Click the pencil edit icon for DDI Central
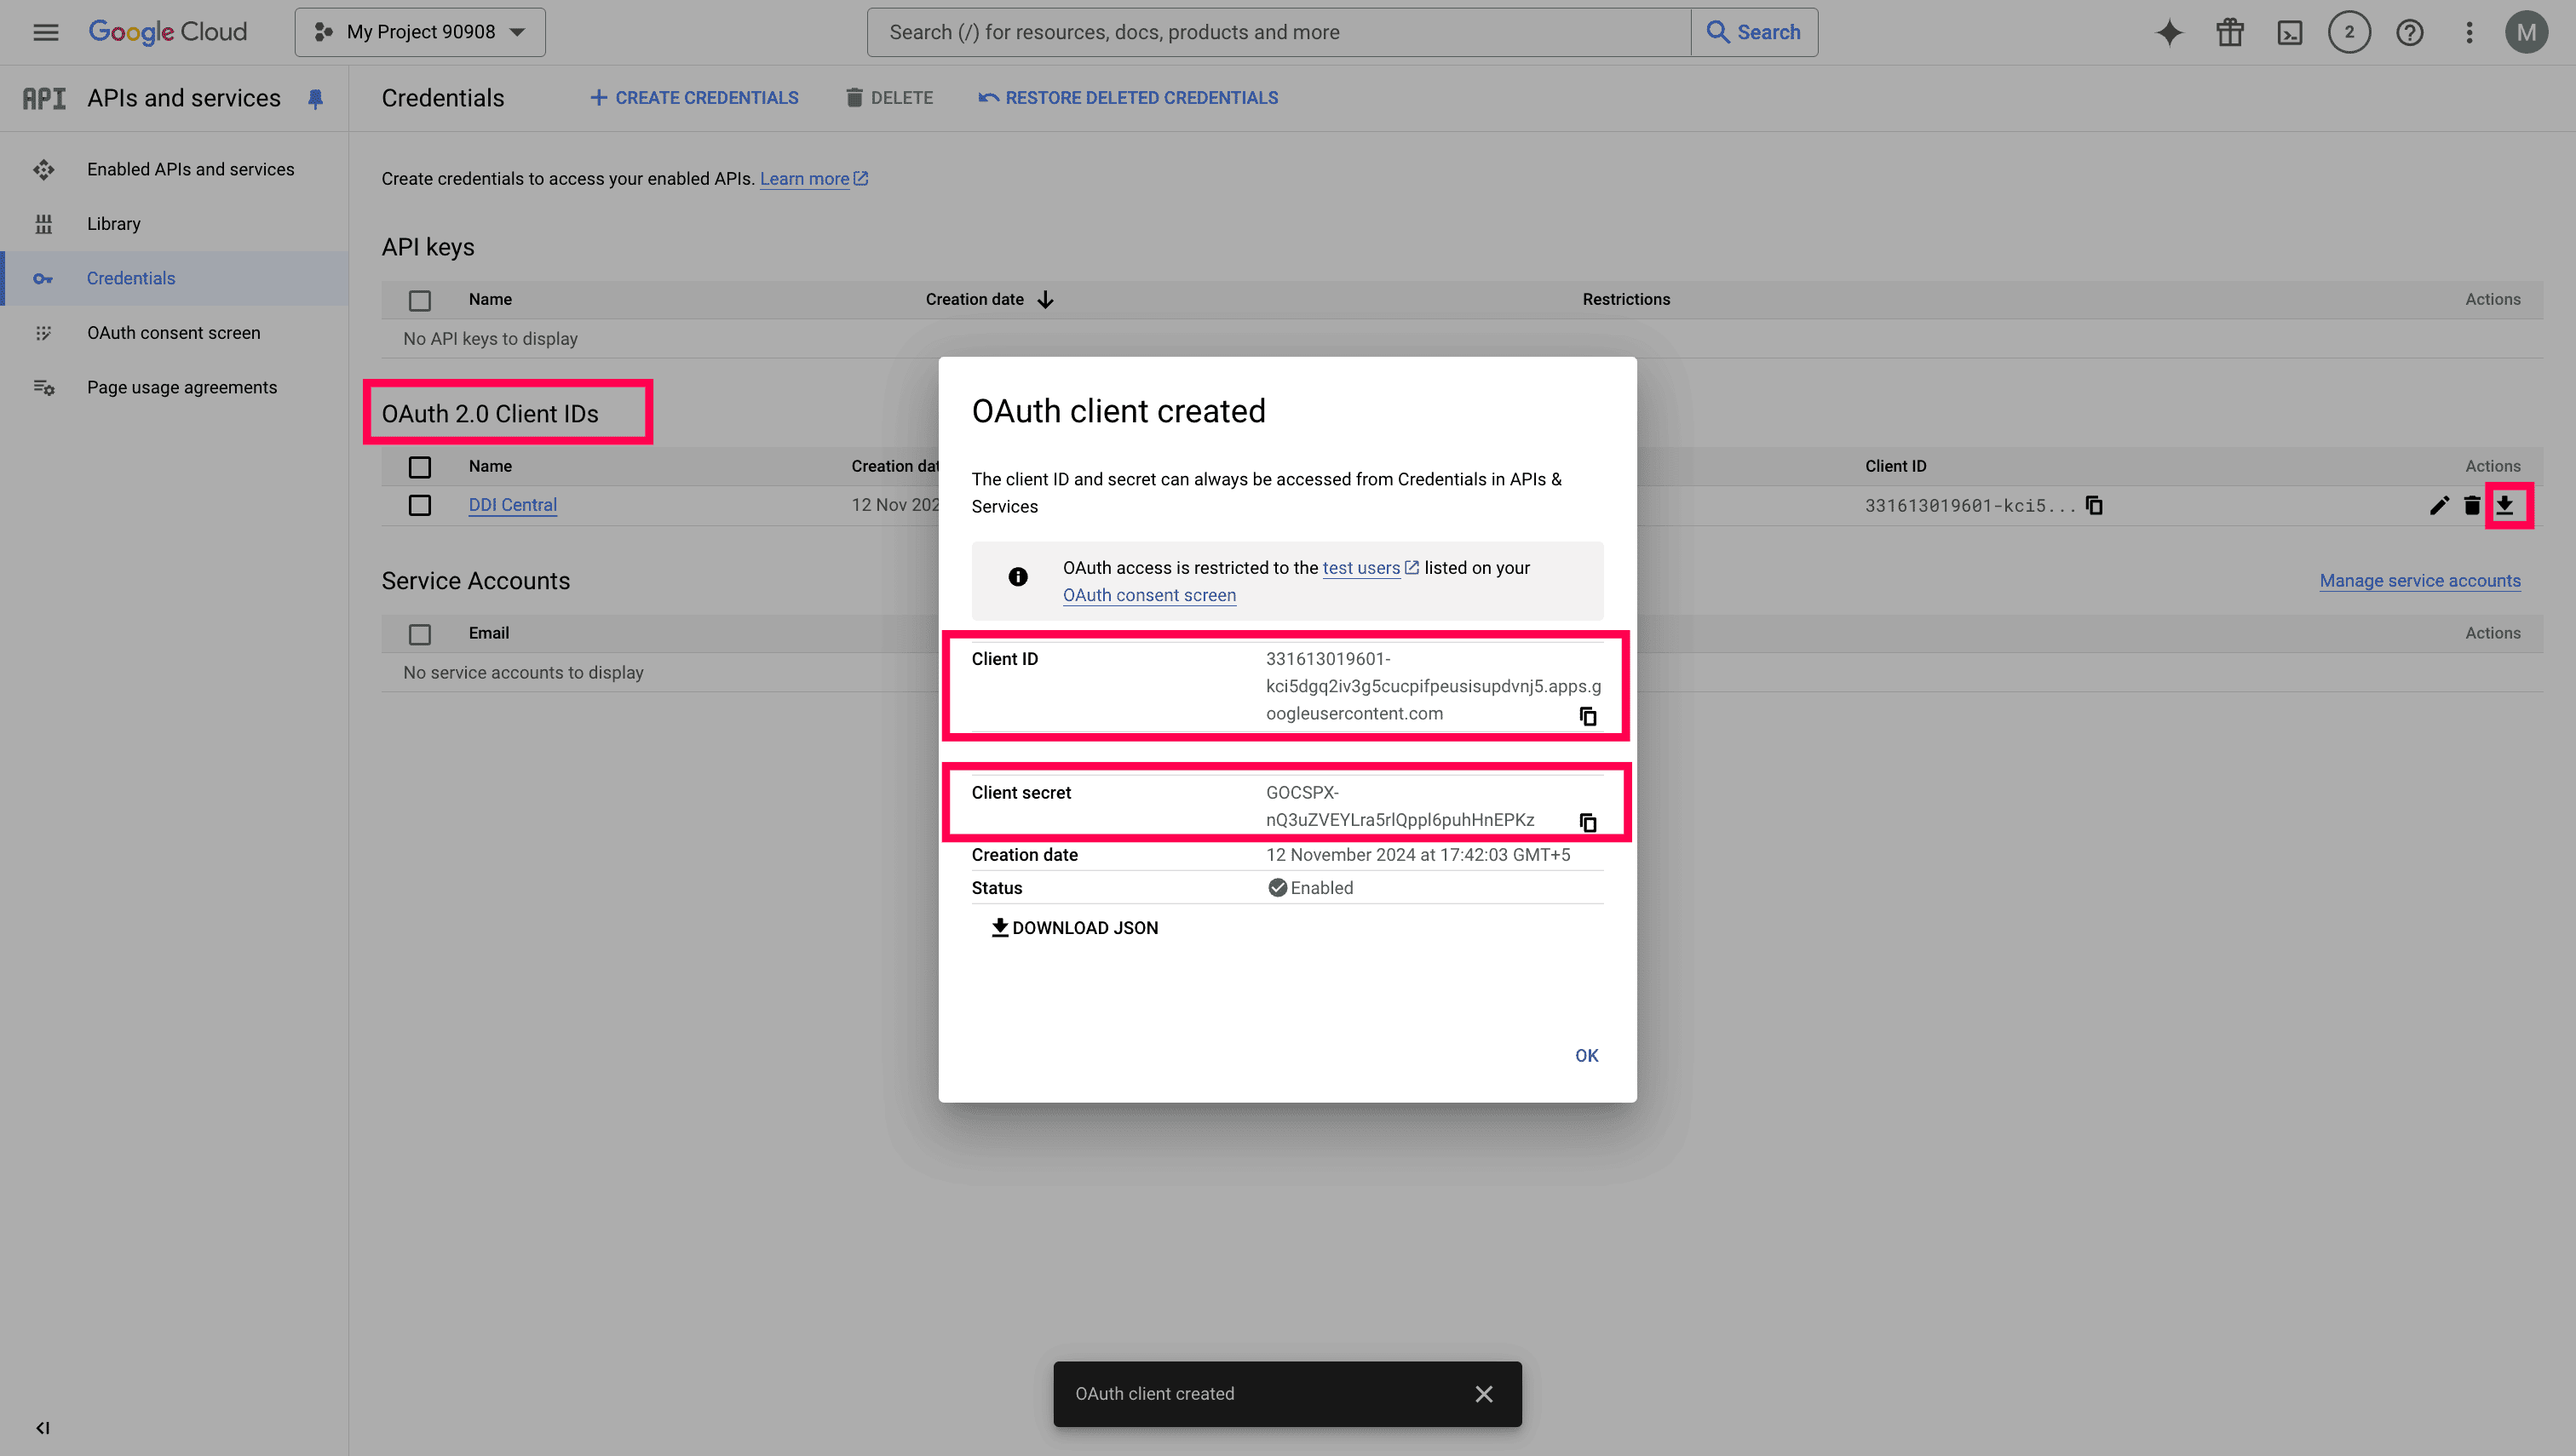This screenshot has width=2576, height=1456. (2439, 505)
